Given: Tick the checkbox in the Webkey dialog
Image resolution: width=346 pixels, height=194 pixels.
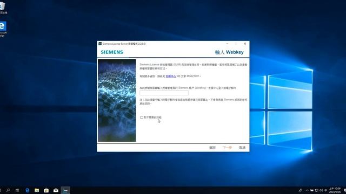Looking at the screenshot, I should pos(142,117).
